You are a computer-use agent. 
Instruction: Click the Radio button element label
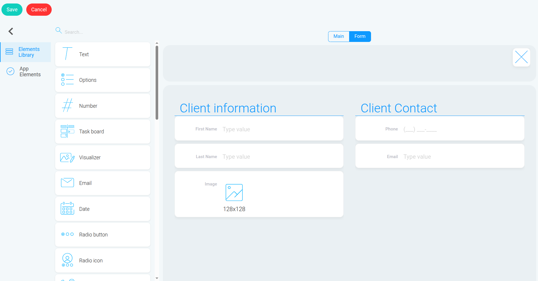(x=93, y=235)
